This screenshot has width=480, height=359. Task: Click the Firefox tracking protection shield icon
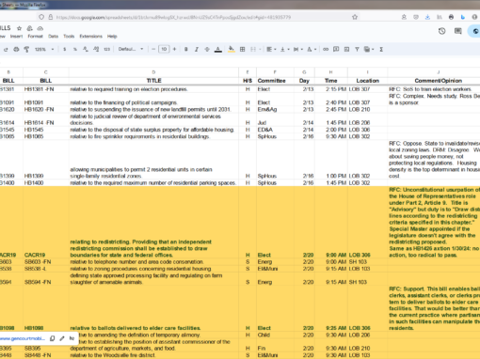41,17
